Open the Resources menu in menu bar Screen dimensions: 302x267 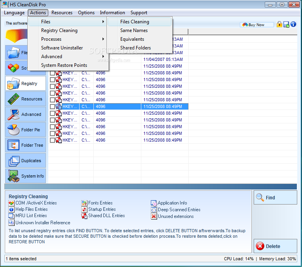tap(62, 13)
